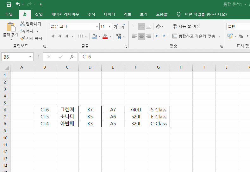The width and height of the screenshot is (250, 172).
Task: Expand the font color dropdown arrow
Action: coord(110,36)
